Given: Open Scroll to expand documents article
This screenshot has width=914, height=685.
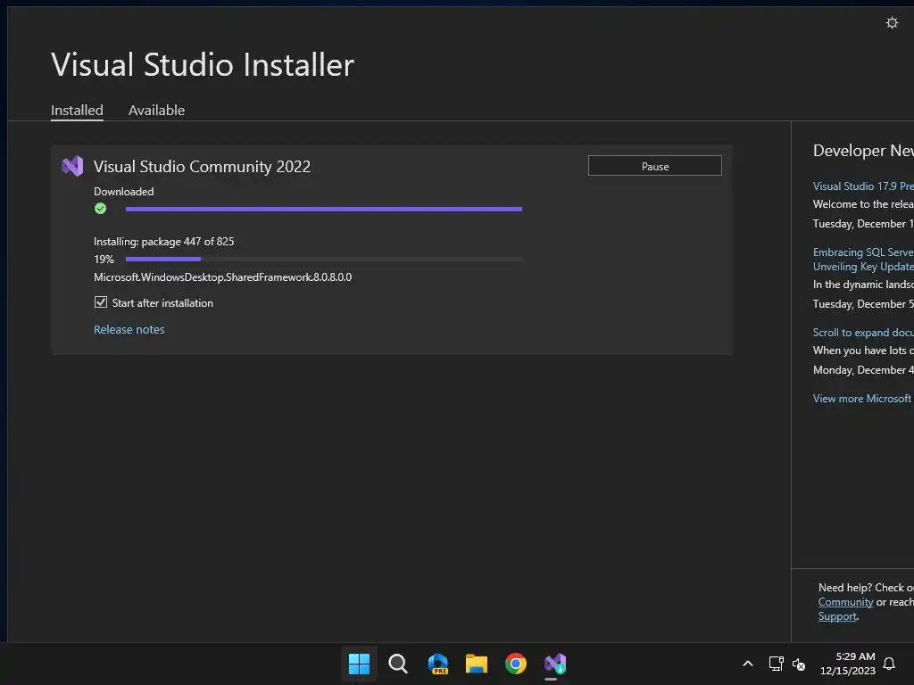Looking at the screenshot, I should pyautogui.click(x=863, y=333).
